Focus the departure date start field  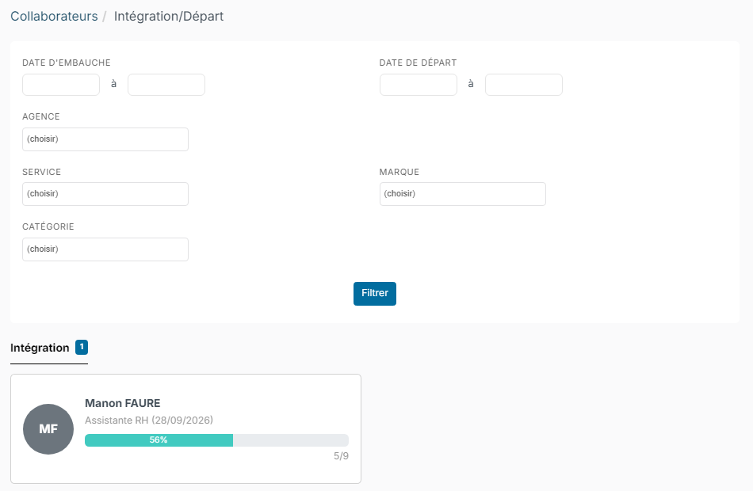[419, 85]
